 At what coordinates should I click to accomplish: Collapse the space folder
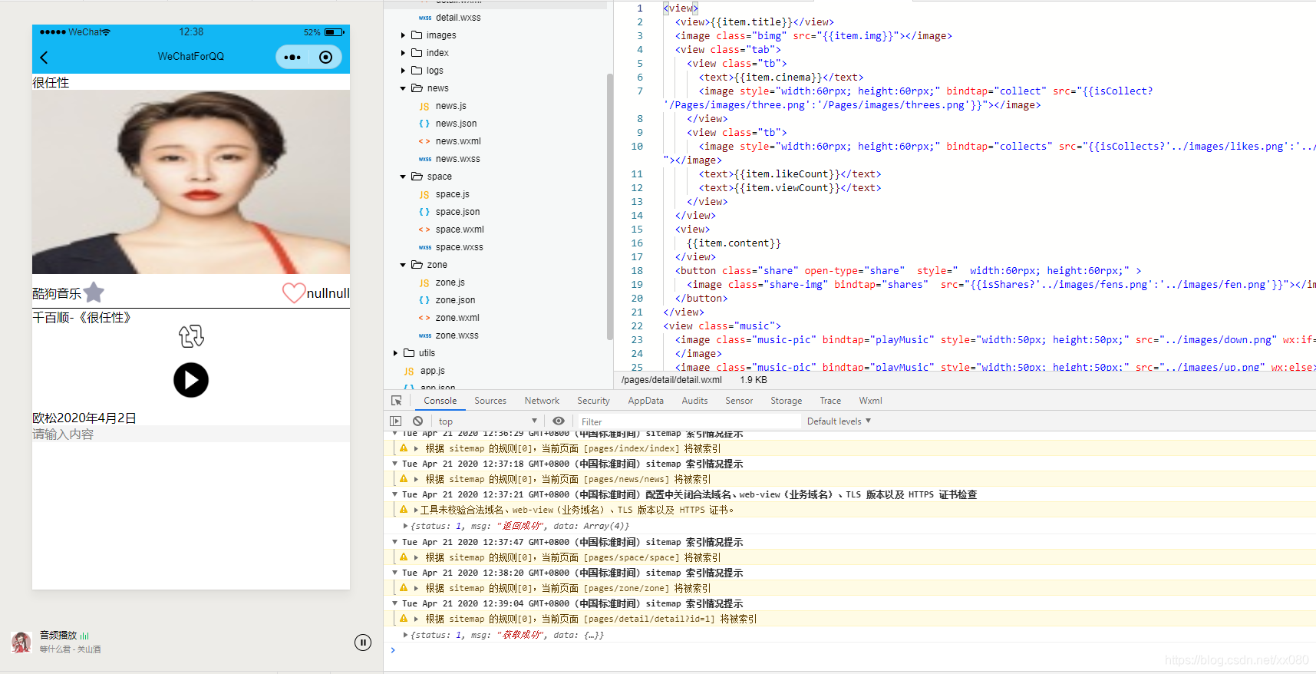pos(403,177)
